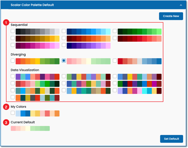Click the My Colors palette strip
The width and height of the screenshot is (188, 148).
37,114
